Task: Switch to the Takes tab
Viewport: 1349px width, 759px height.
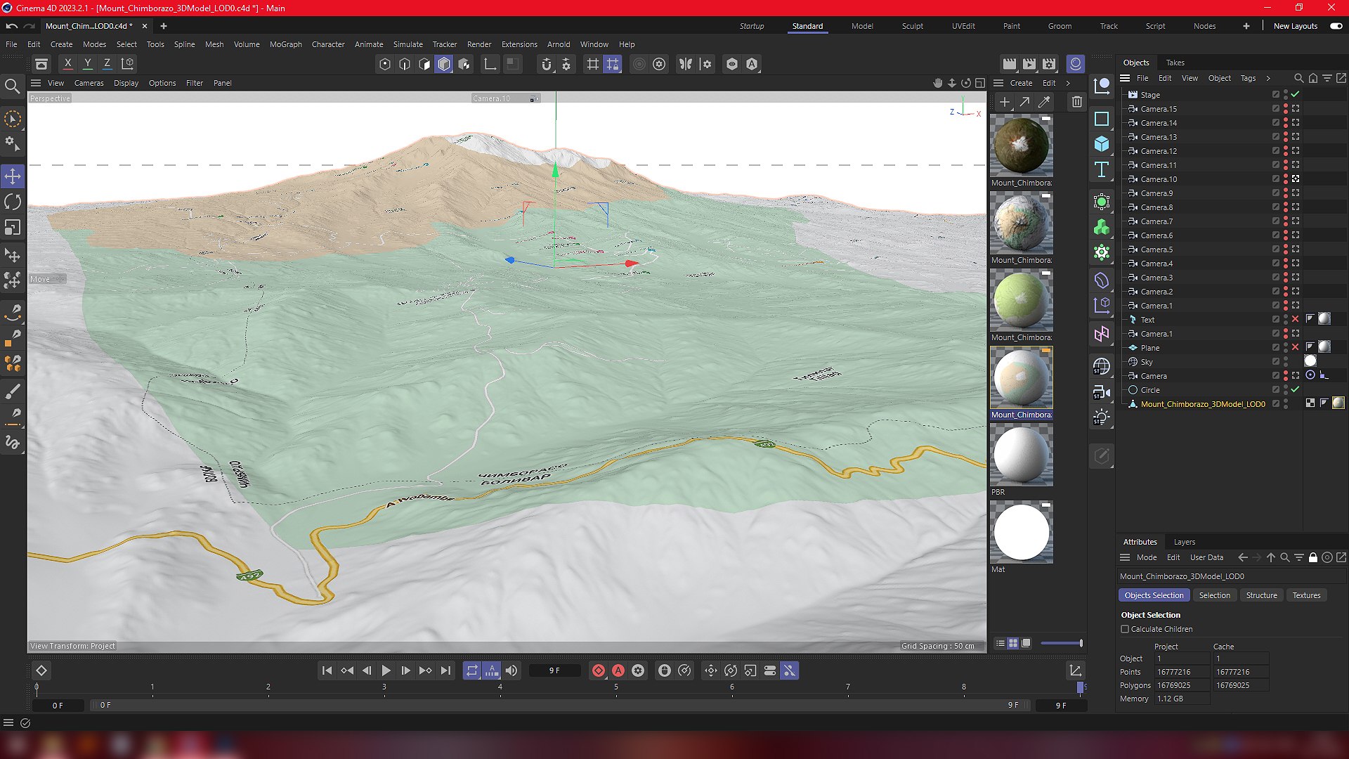Action: [x=1175, y=63]
